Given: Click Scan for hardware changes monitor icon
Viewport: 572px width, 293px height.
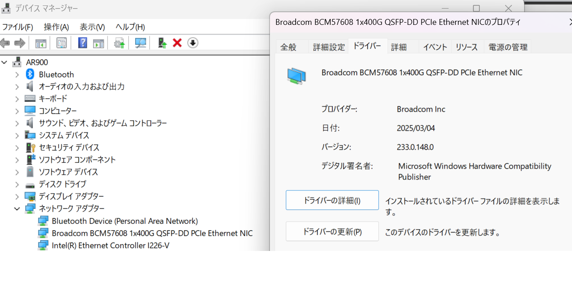Looking at the screenshot, I should click(x=141, y=43).
